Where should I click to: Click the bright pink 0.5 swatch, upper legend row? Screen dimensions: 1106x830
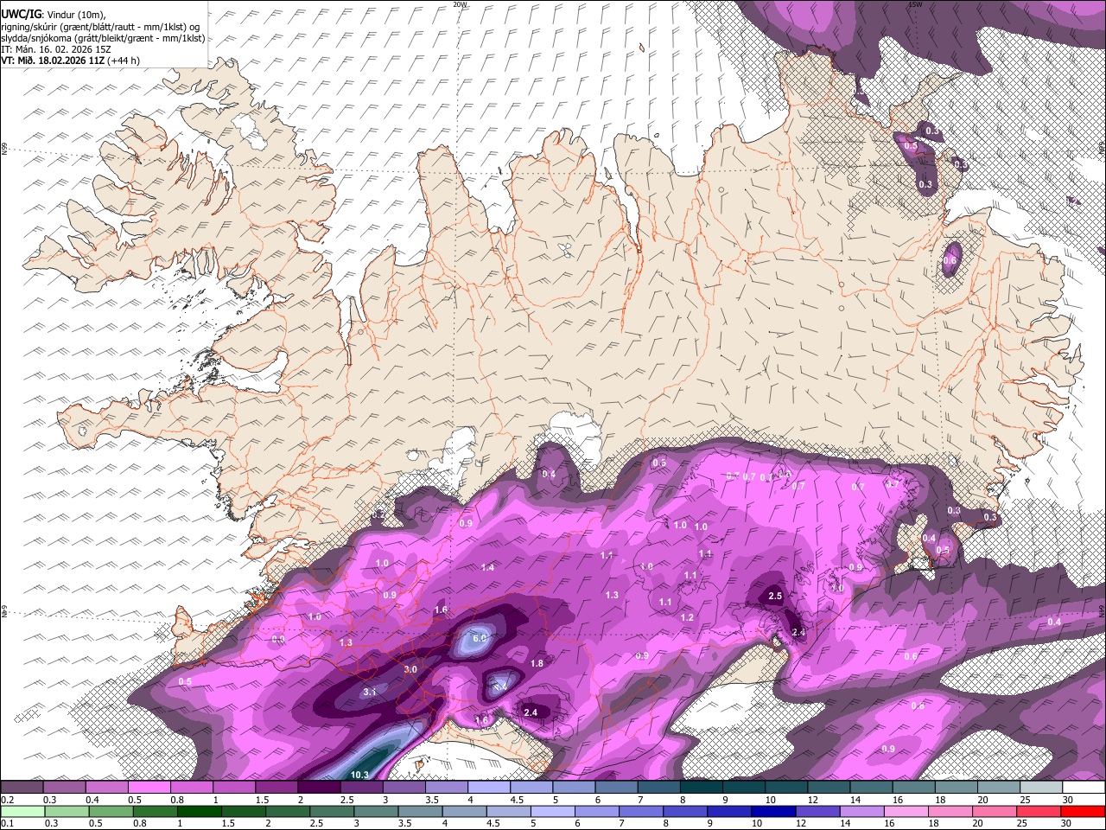coord(149,788)
